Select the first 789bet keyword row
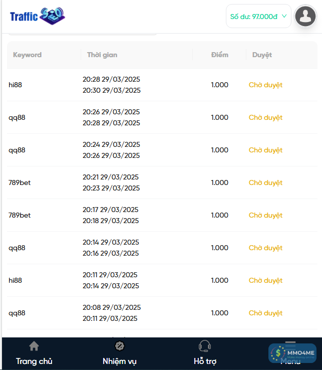Viewport: 322px width, 370px height. [20, 182]
